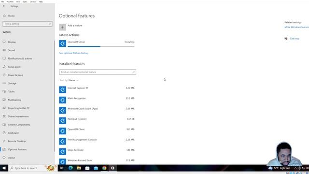Open the Home settings page
Screen dimensions: 309x174
click(x=11, y=16)
